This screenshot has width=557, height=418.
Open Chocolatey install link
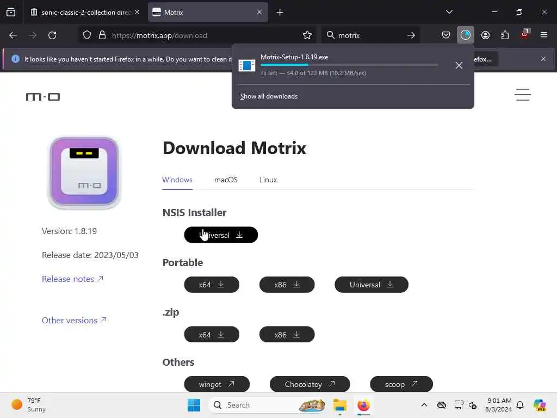[x=310, y=384]
